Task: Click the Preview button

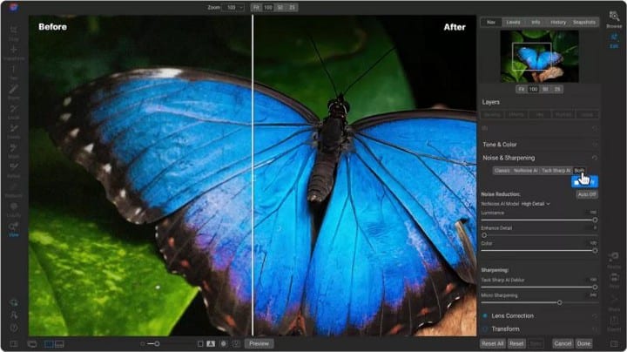Action: [x=260, y=343]
